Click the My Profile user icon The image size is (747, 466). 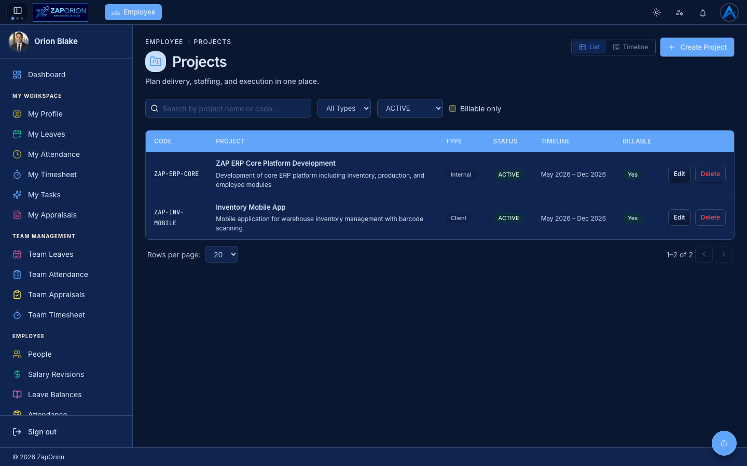(x=17, y=114)
